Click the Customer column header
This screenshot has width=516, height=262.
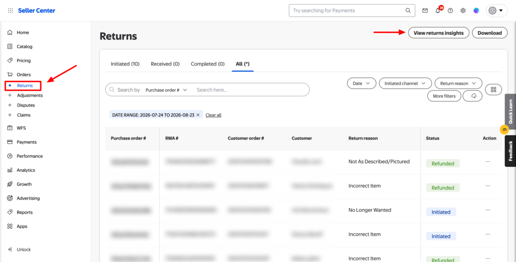tap(302, 138)
